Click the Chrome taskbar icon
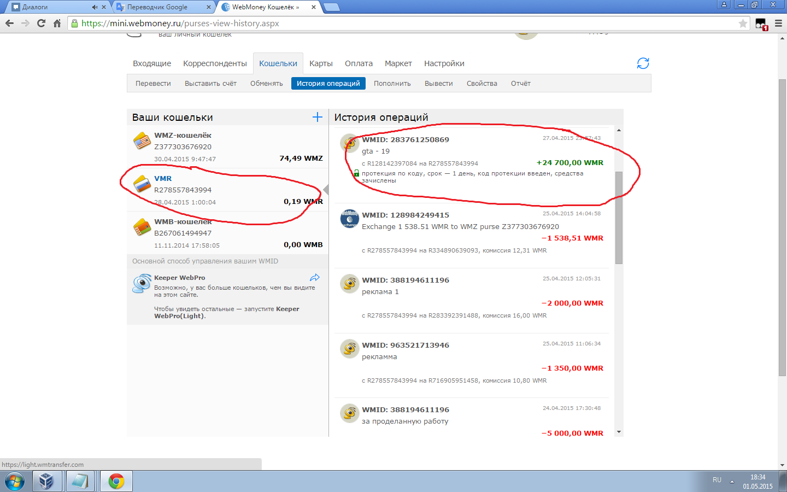 [116, 481]
